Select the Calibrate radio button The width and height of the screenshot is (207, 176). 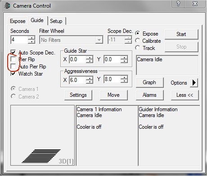tap(138, 41)
